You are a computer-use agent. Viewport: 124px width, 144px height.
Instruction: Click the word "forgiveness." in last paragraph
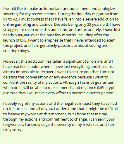pyautogui.click(x=13, y=125)
